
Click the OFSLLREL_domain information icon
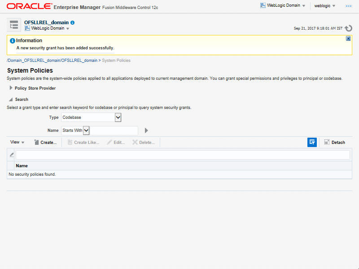[73, 23]
